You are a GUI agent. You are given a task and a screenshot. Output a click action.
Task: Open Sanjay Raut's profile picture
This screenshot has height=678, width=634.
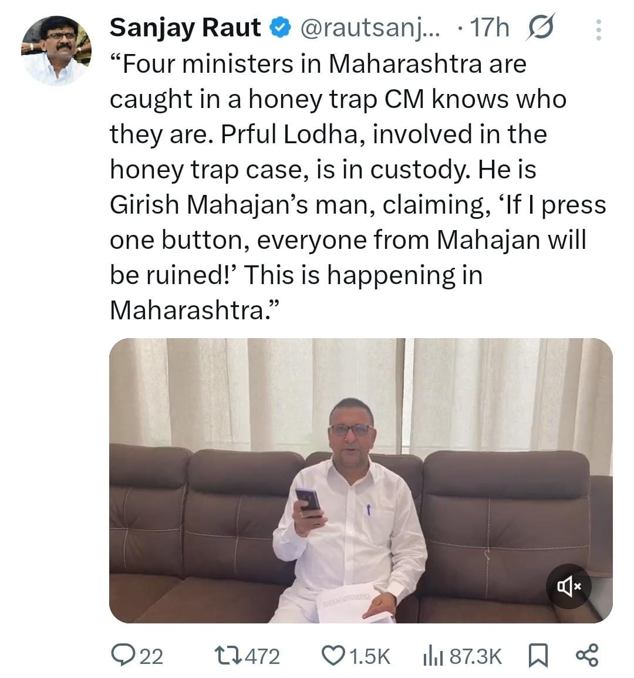56,51
